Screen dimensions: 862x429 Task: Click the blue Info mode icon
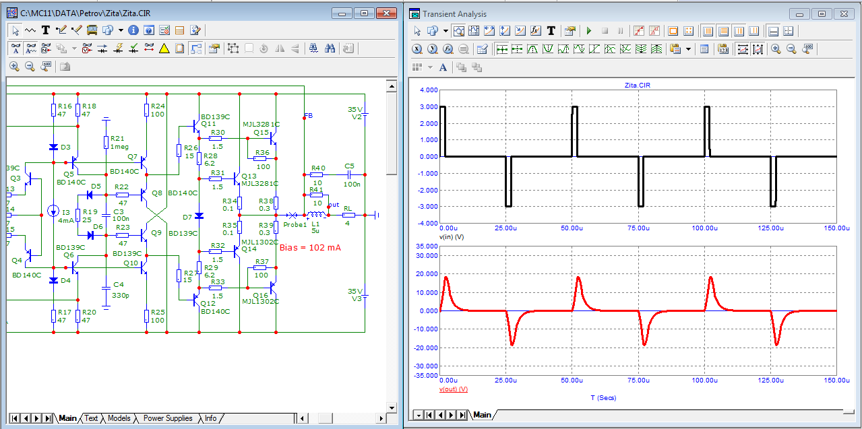pyautogui.click(x=133, y=30)
